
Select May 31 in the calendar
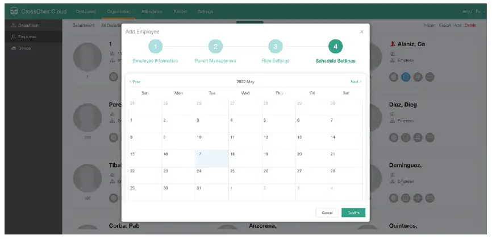point(212,192)
